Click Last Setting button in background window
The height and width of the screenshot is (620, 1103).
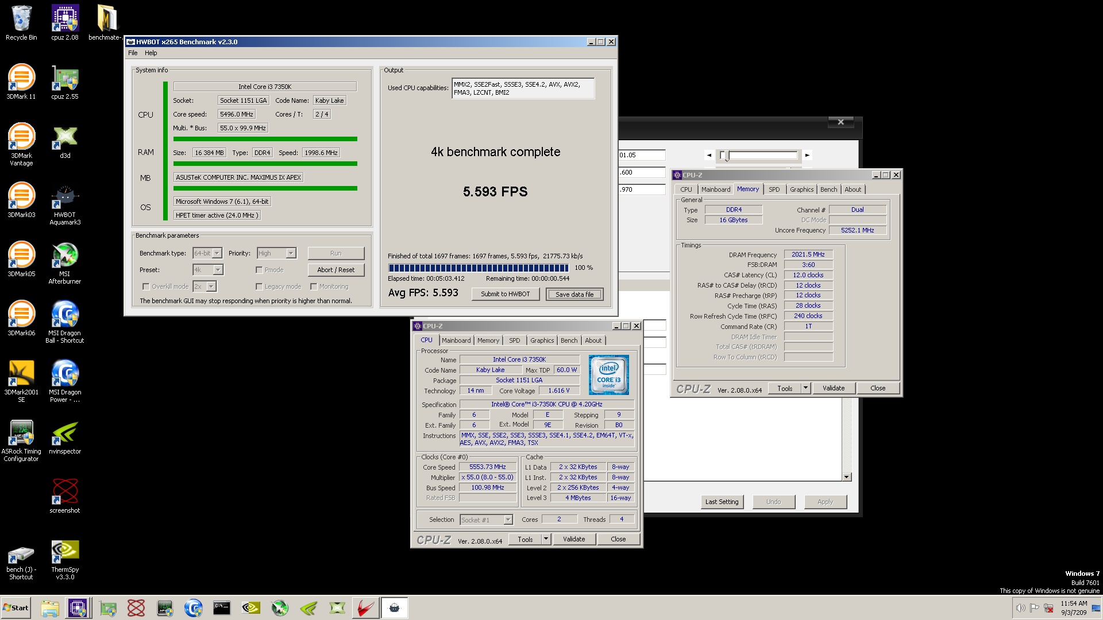tap(722, 502)
